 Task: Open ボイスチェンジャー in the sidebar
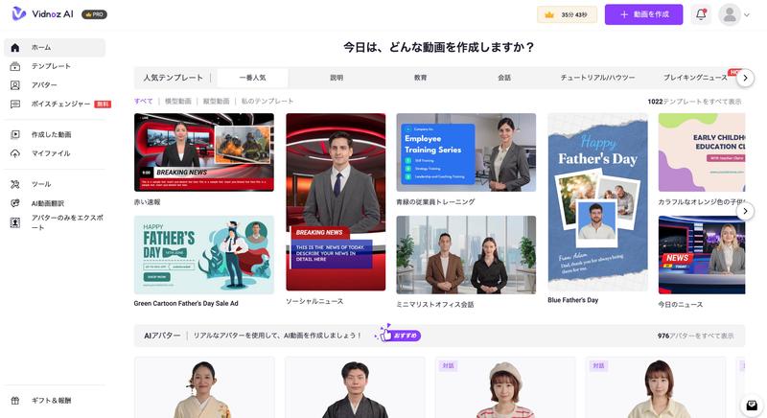(x=60, y=104)
